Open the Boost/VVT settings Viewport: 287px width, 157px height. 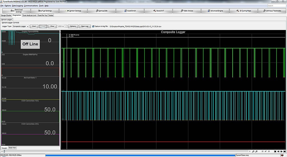(158, 11)
